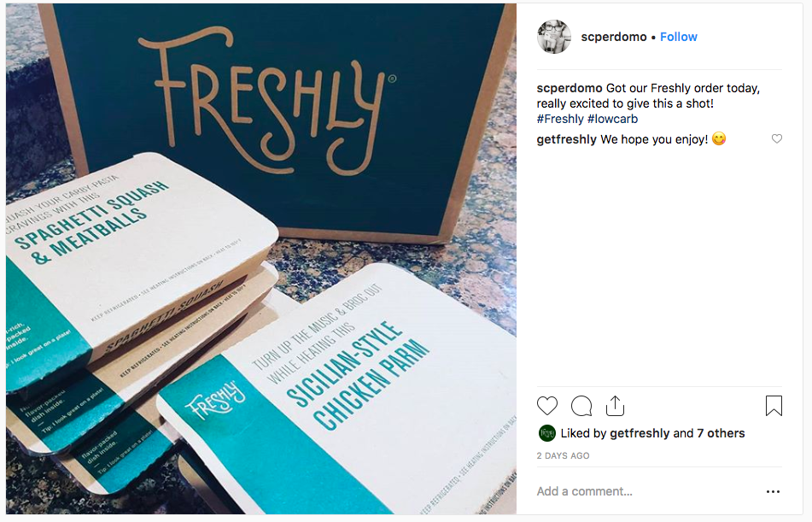Like the post with the heart icon

[547, 406]
